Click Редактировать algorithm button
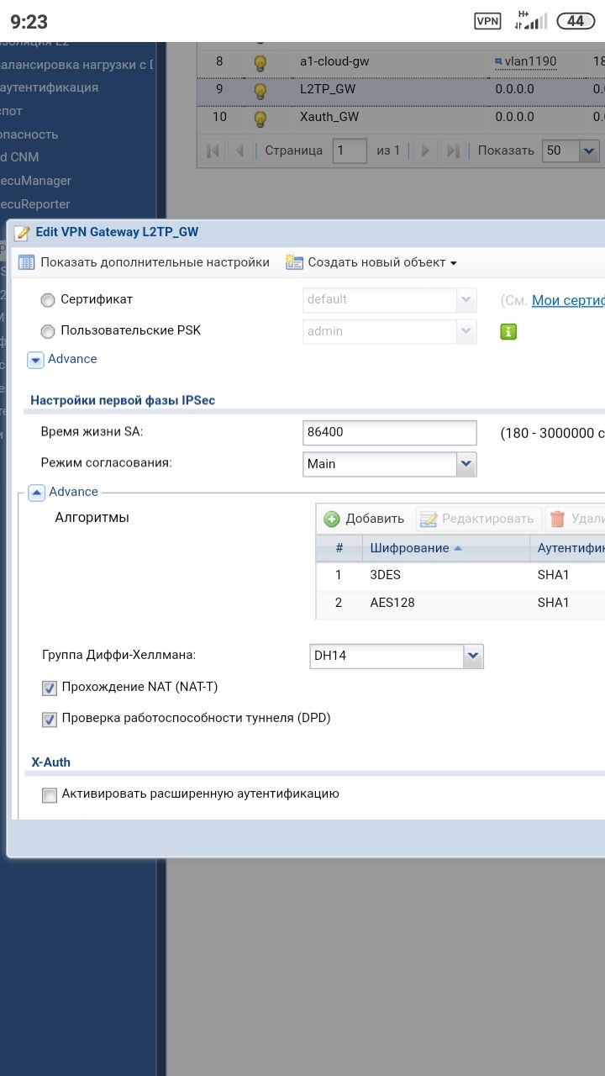Screen dimensions: 605x1076 (476, 519)
